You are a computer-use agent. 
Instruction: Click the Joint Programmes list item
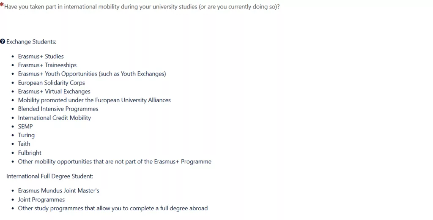coord(41,200)
